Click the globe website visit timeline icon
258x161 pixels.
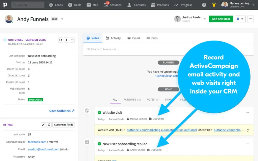[87, 111]
